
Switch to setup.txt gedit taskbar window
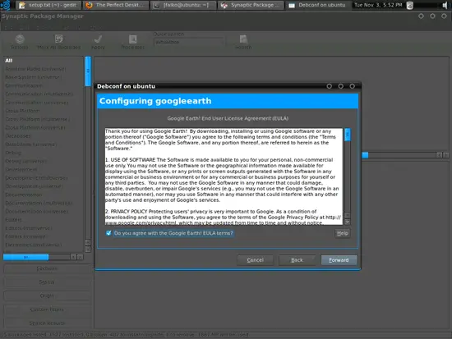tap(48, 5)
